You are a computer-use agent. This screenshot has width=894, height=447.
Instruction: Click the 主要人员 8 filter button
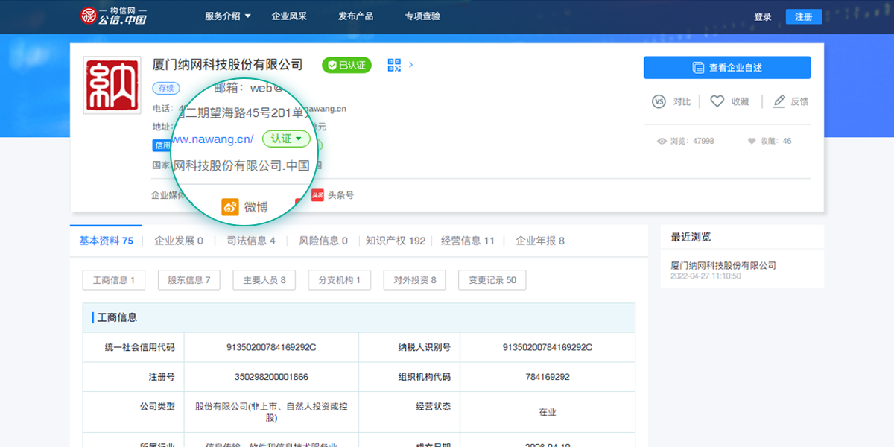(264, 280)
